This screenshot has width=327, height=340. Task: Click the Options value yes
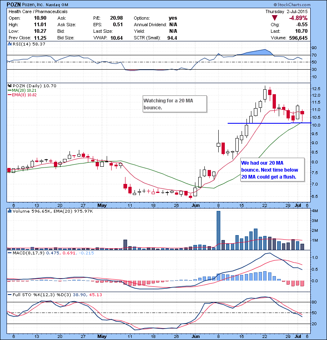tap(173, 18)
